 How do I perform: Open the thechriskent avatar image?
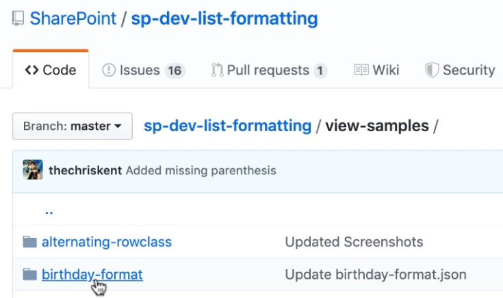[x=33, y=170]
